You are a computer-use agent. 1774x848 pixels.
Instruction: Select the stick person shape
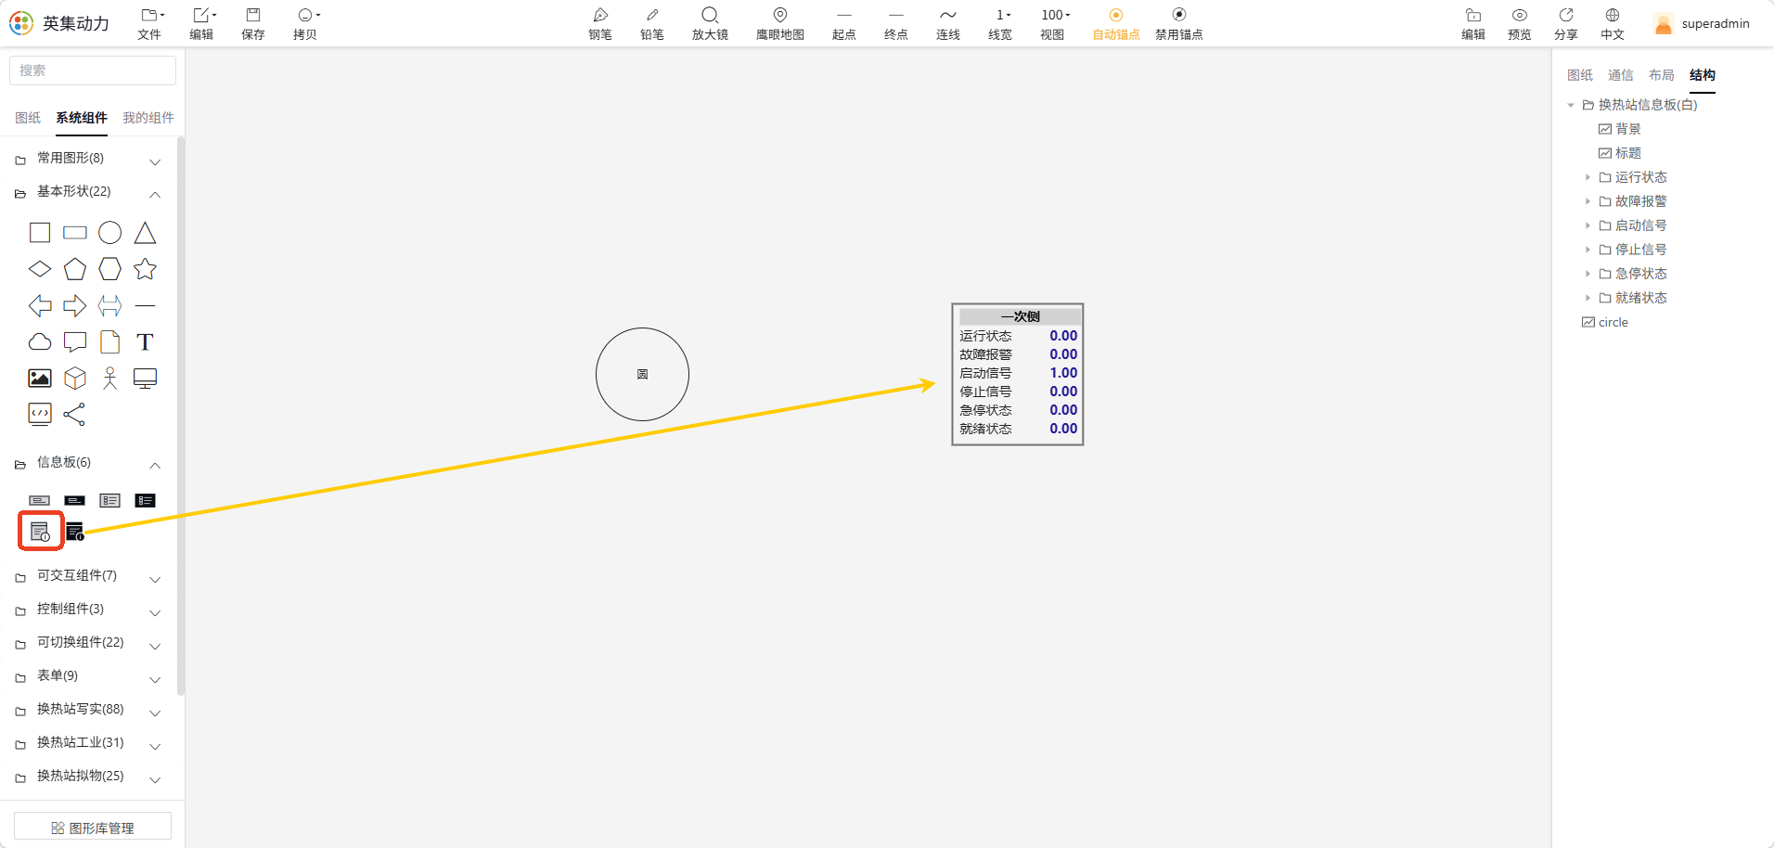(110, 378)
